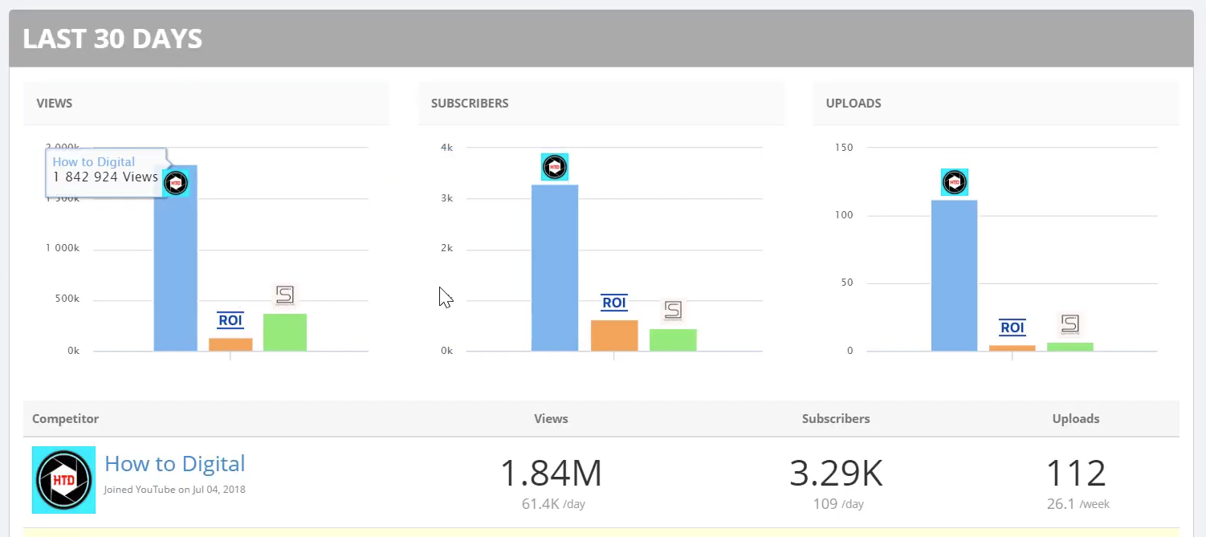Click the ROI logo in Views chart
This screenshot has width=1206, height=537.
[x=230, y=320]
